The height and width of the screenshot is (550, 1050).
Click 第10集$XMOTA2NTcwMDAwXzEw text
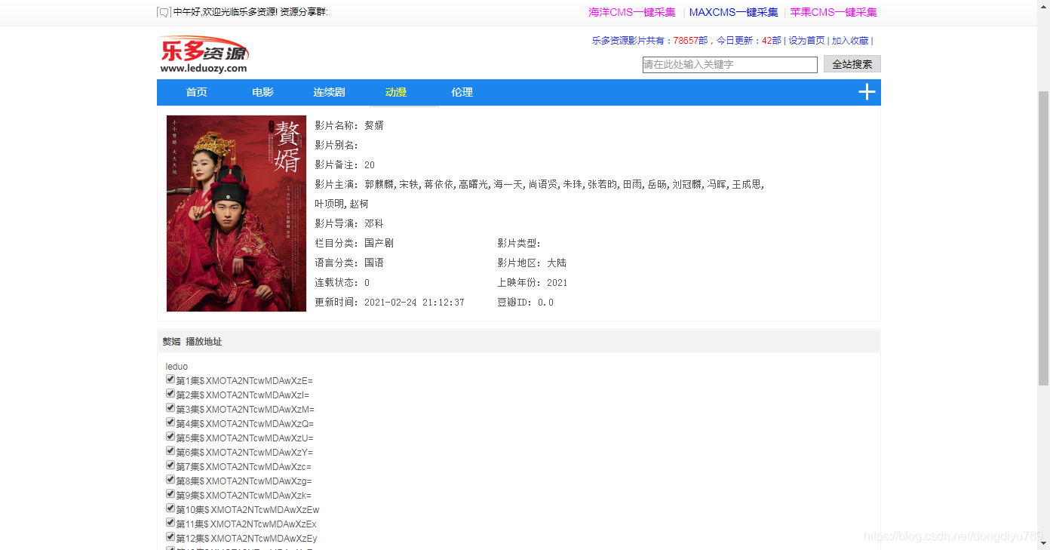coord(247,510)
